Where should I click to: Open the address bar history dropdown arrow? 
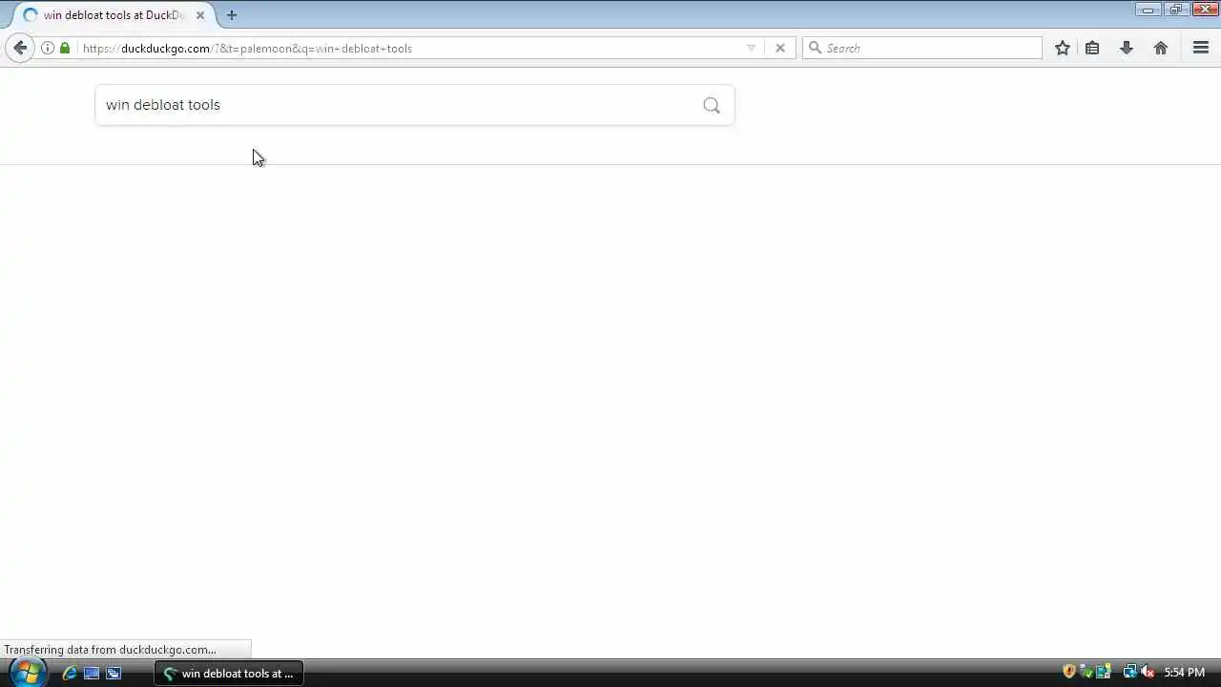[751, 48]
